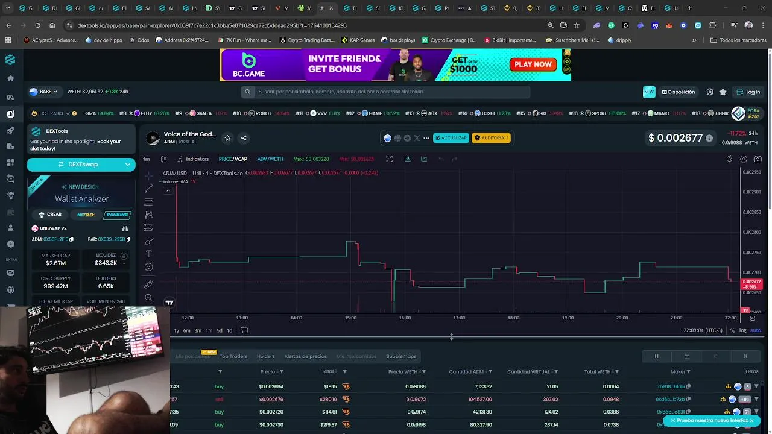Open the home icon in DEXTools sidebar

[x=10, y=78]
